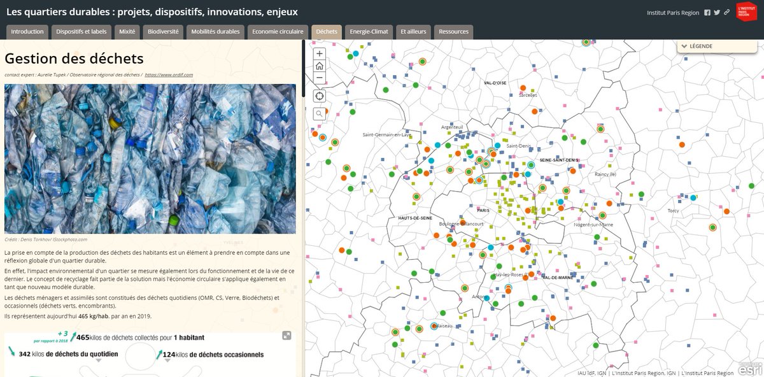Open the Mixité tab
Screen dimensions: 764x377
coord(127,32)
